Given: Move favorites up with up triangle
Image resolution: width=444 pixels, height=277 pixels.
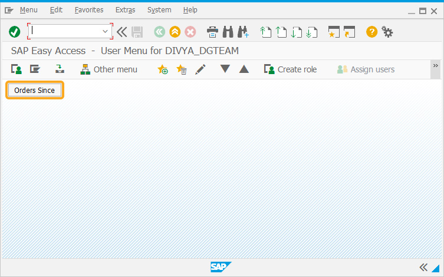Looking at the screenshot, I should pyautogui.click(x=244, y=69).
